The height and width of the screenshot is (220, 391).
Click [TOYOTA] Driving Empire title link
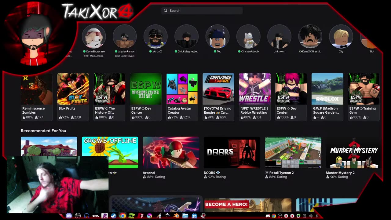tap(217, 110)
